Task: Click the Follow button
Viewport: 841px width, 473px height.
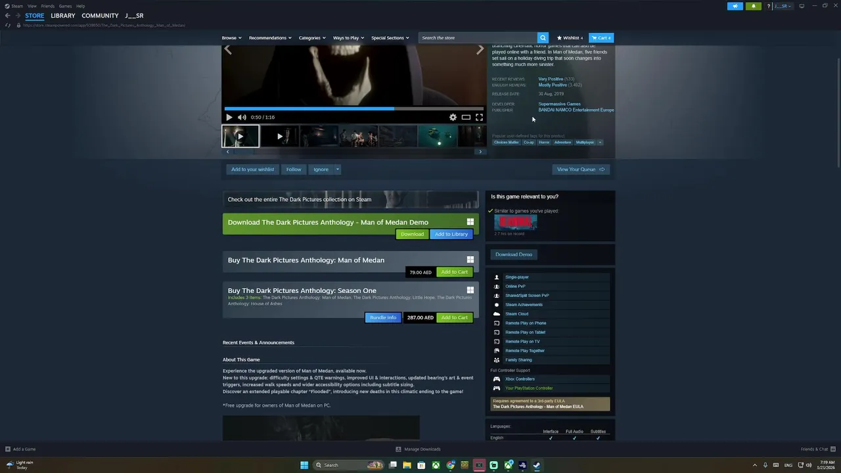Action: pos(294,169)
